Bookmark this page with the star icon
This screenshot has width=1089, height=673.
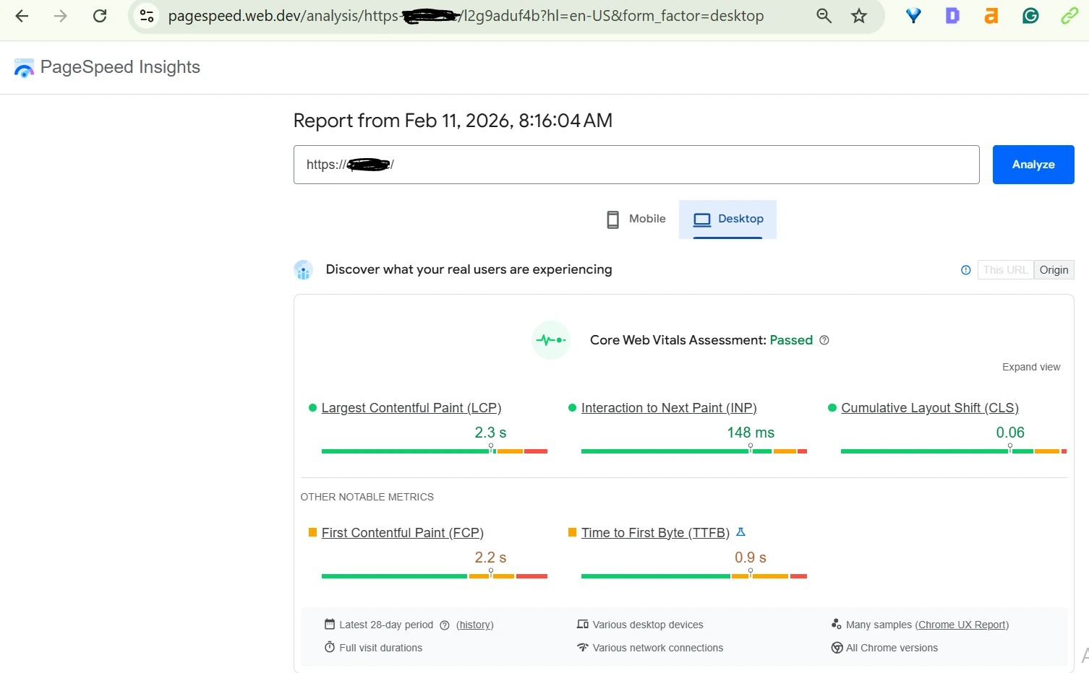coord(859,16)
